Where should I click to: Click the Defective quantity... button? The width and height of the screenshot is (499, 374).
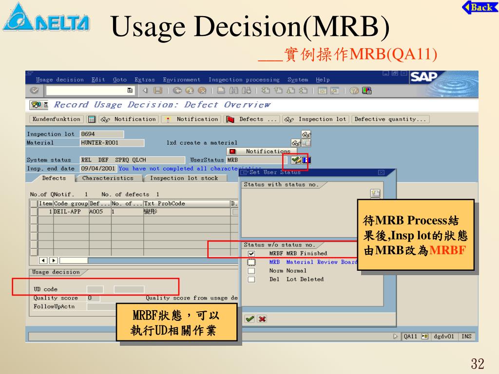pyautogui.click(x=390, y=119)
